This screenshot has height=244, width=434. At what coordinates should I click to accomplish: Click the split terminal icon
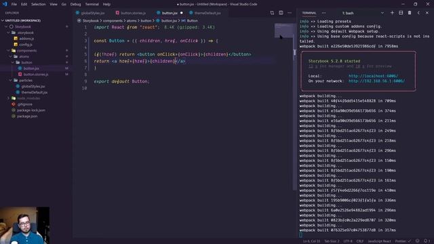(401, 13)
